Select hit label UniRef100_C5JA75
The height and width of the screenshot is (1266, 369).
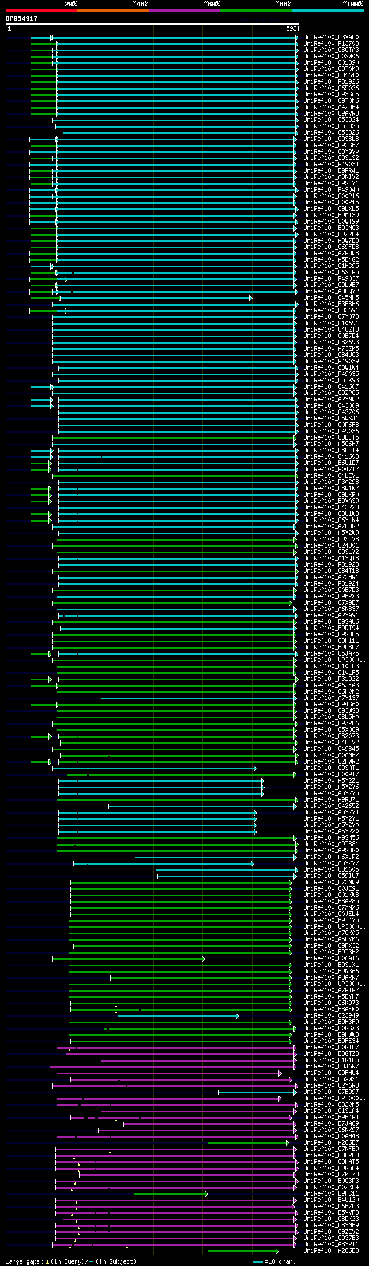point(331,654)
